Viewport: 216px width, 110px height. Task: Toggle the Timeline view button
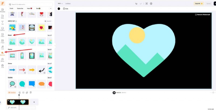pos(12,93)
